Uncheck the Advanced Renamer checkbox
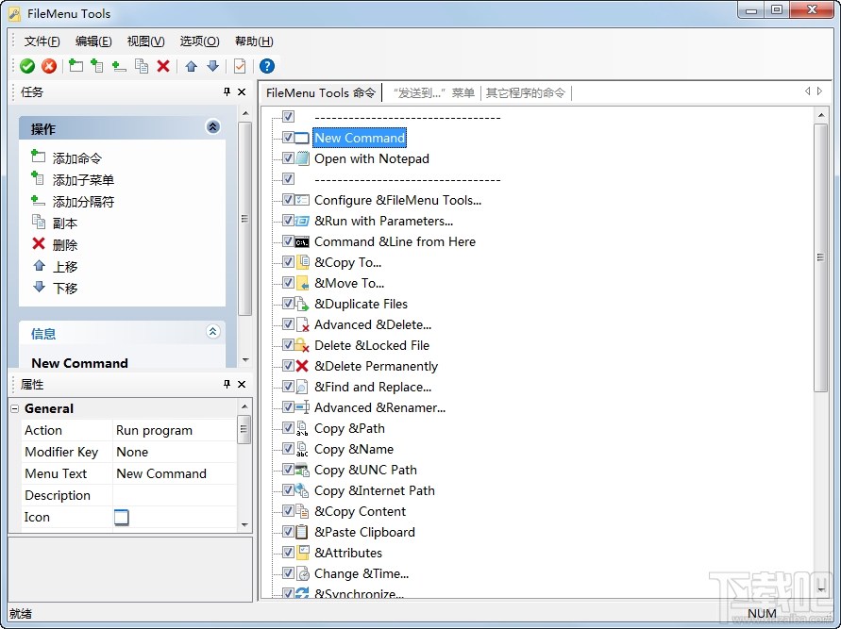 pos(288,407)
